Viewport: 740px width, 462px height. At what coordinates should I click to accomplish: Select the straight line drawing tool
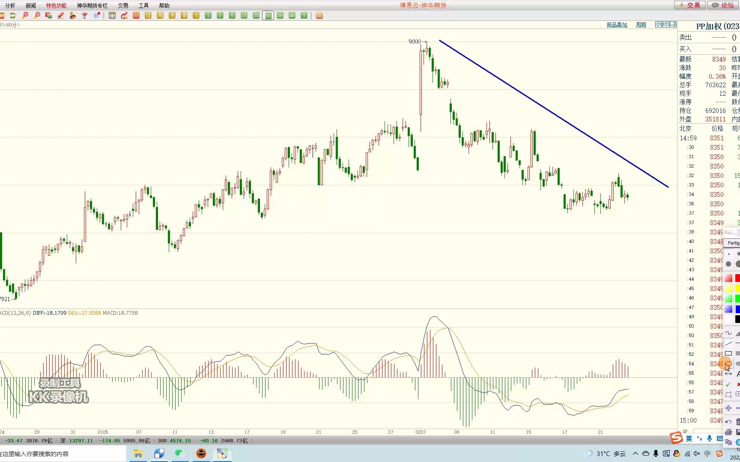tap(728, 344)
